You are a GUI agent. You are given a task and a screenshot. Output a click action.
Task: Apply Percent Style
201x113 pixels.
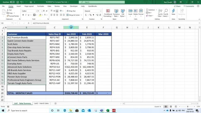(x=90, y=15)
